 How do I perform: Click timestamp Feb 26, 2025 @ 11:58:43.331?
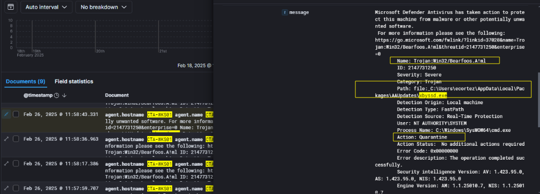(61, 114)
